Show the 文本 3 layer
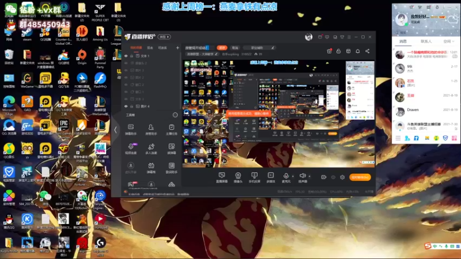Viewport: 461px width, 259px height. (x=126, y=99)
